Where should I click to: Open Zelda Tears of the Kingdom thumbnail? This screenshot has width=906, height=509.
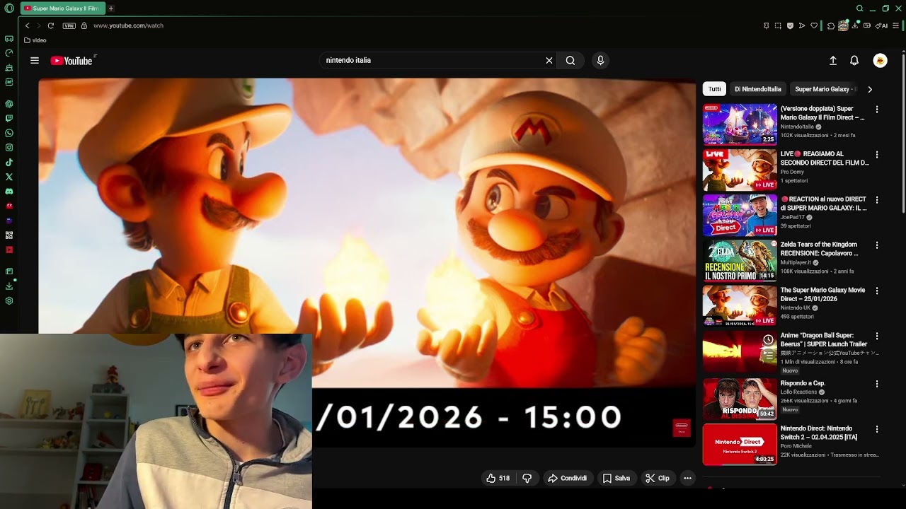click(x=740, y=260)
